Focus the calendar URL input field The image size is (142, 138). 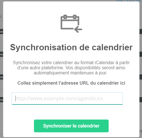(x=67, y=99)
